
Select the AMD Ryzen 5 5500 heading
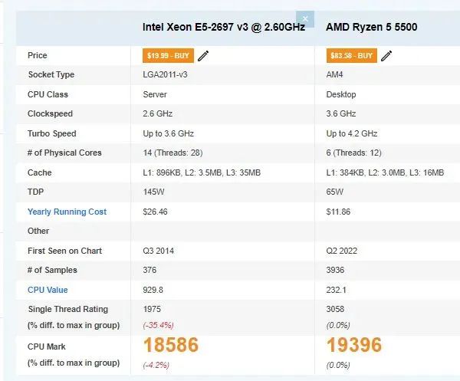click(371, 27)
